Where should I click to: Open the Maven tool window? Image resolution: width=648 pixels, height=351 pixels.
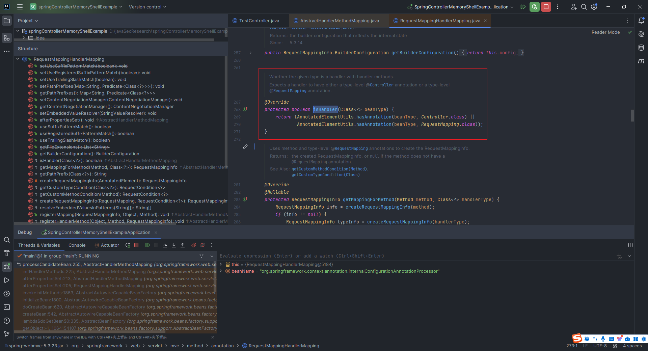[641, 61]
